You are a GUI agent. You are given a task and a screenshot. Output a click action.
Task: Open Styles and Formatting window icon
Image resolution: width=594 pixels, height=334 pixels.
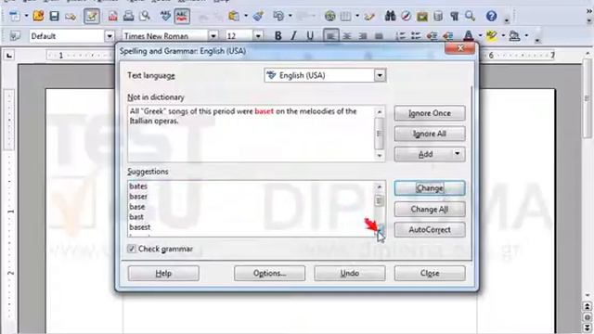click(15, 36)
